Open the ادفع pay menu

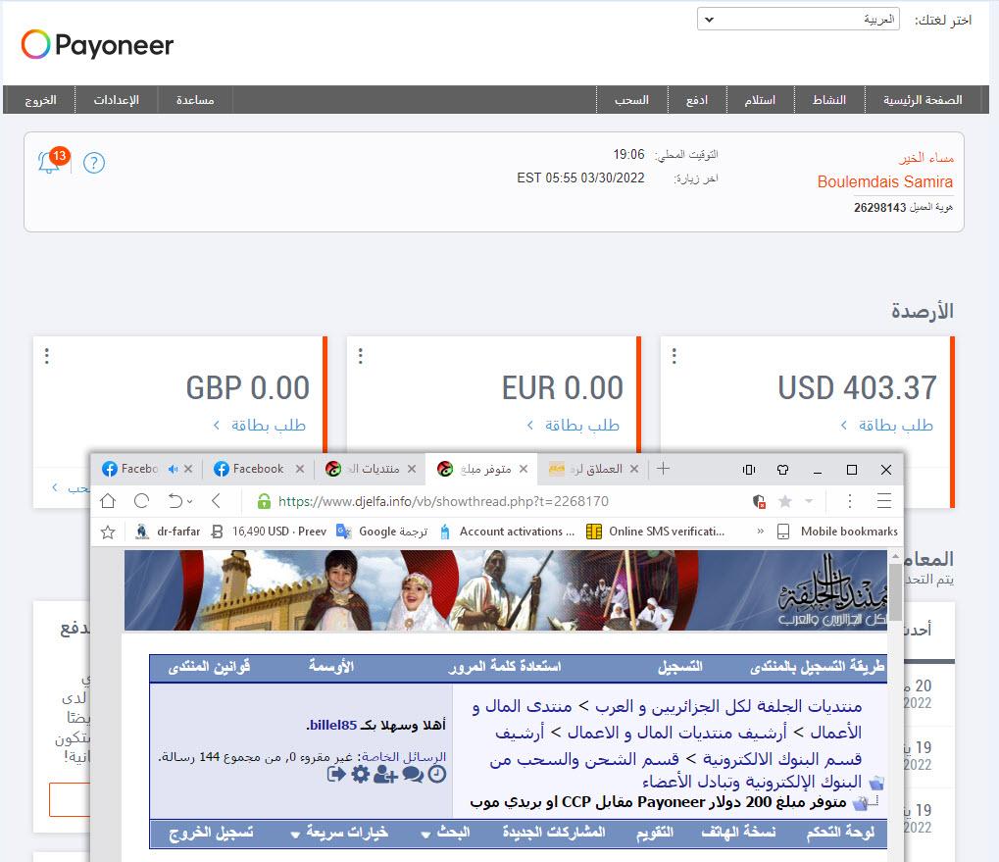coord(697,100)
